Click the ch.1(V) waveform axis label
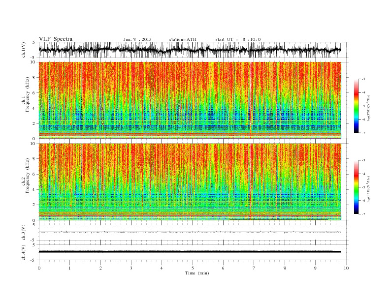Image resolution: width=390 pixels, height=301 pixels. pyautogui.click(x=23, y=50)
